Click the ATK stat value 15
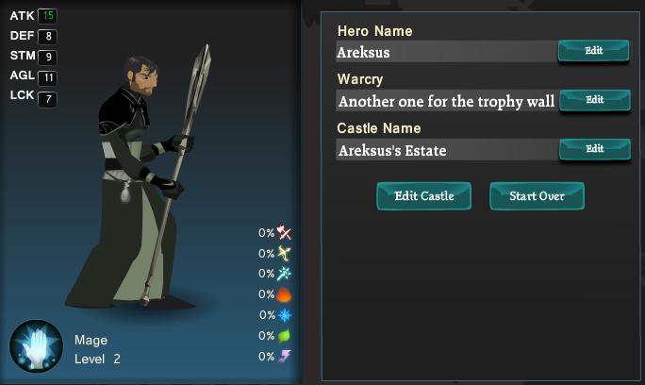This screenshot has height=385, width=645. pyautogui.click(x=48, y=16)
